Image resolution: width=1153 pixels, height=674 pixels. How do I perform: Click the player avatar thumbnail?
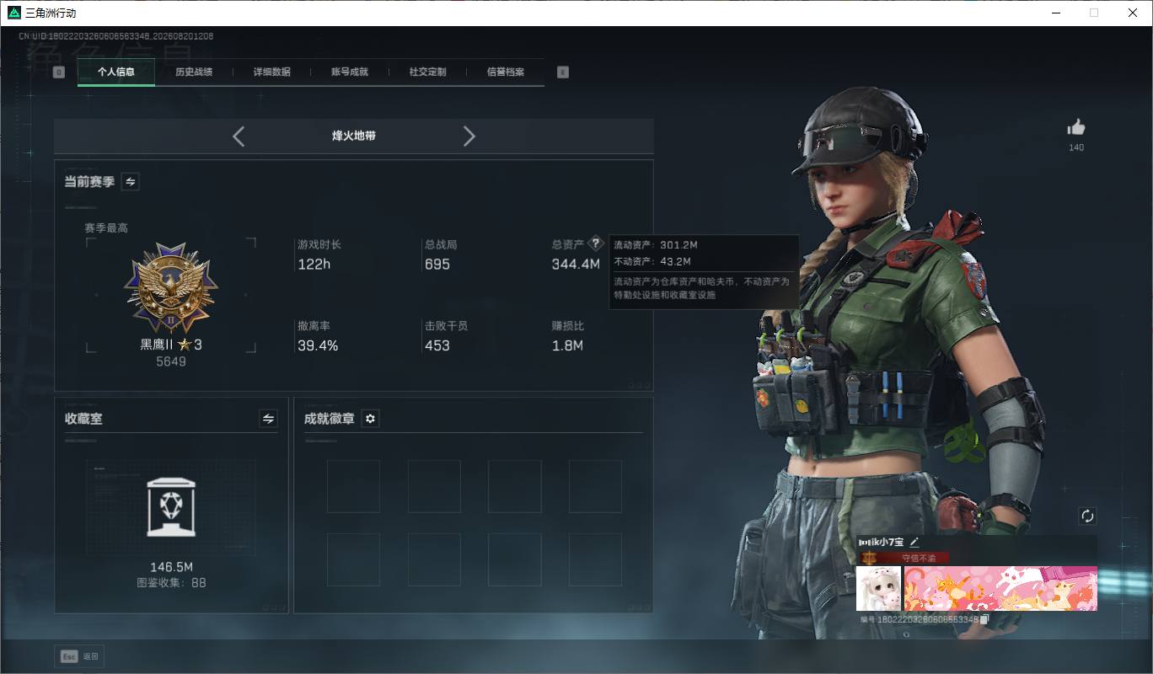click(x=878, y=588)
